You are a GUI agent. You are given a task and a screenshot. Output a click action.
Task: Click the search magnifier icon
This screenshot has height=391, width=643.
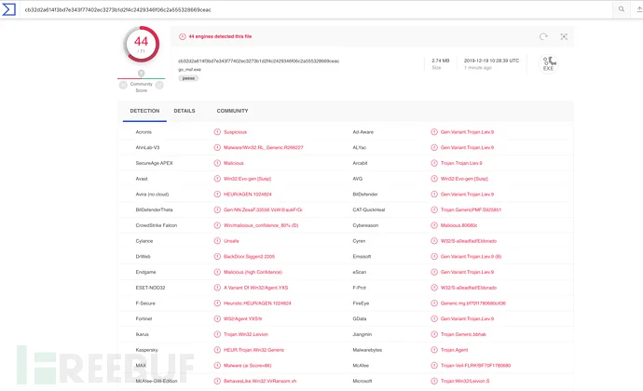coord(622,9)
